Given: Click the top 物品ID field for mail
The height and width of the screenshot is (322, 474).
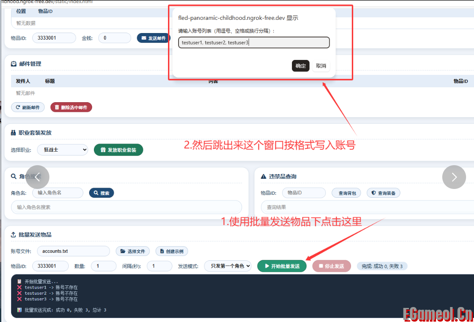Looking at the screenshot, I should click(x=54, y=38).
